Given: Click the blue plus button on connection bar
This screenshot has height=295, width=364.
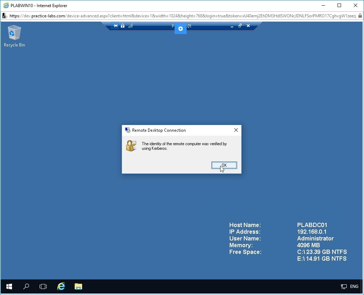Looking at the screenshot, I should pos(180,29).
